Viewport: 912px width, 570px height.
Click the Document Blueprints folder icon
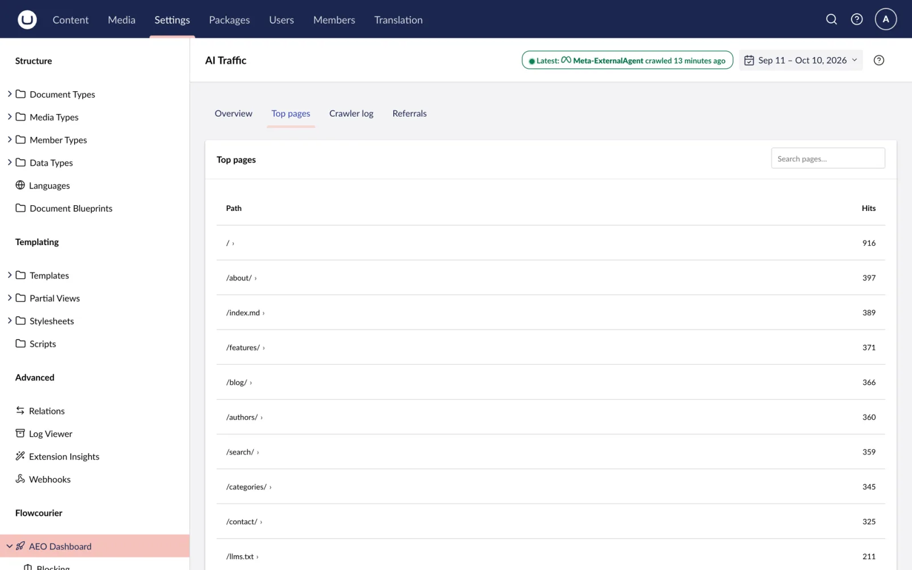(21, 208)
